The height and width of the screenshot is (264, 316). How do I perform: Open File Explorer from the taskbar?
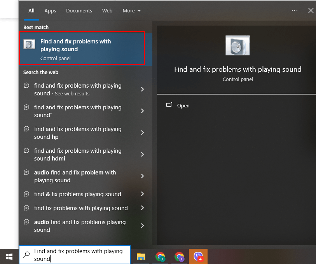point(141,257)
